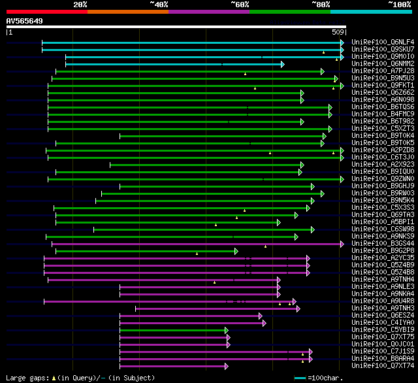Click the UniRef100_Q0JC01 label

[383, 344]
